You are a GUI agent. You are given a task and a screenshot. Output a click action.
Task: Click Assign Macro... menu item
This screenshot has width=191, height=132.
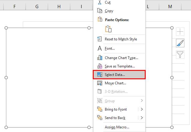[117, 127]
